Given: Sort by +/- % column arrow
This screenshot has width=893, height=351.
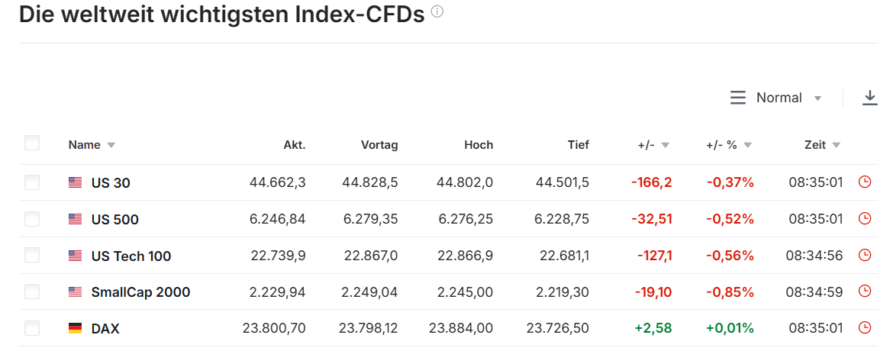Looking at the screenshot, I should coord(748,145).
